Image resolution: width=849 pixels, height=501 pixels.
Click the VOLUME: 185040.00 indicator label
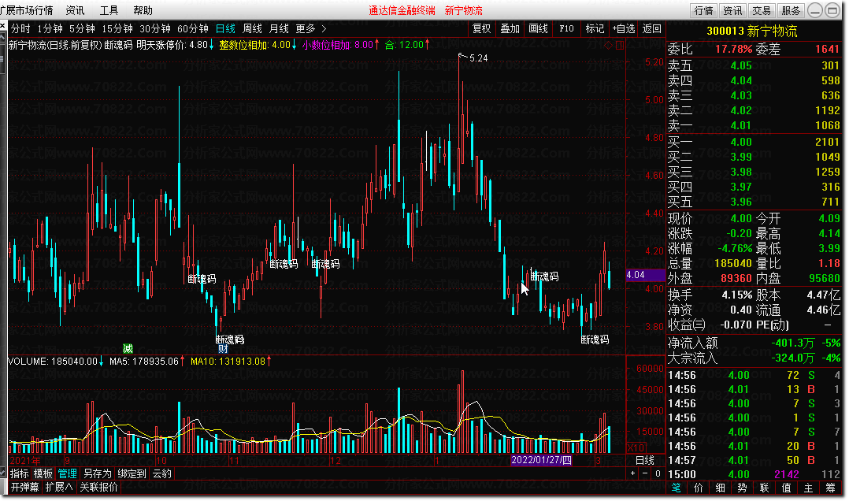coord(53,362)
